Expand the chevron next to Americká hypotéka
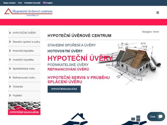 [10, 51]
